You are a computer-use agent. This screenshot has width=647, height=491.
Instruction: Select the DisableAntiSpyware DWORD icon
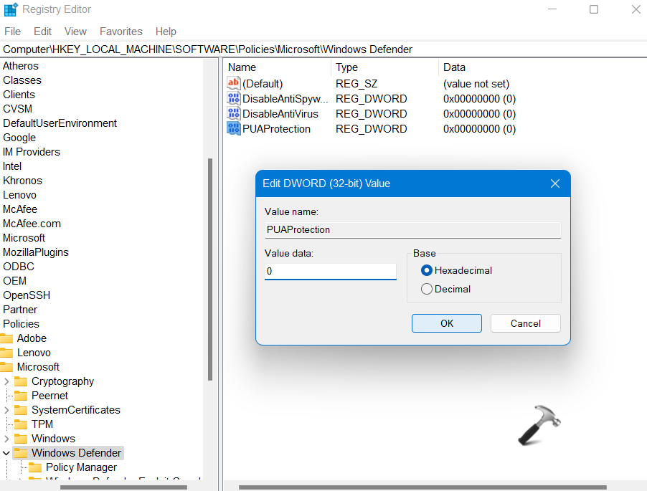[234, 98]
